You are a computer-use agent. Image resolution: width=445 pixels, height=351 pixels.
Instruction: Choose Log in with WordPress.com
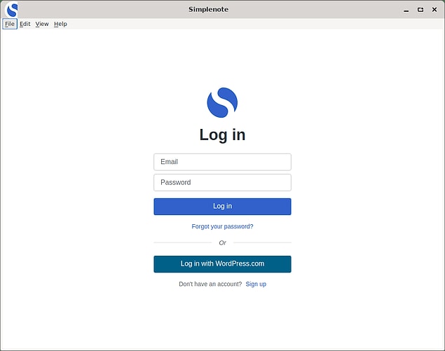(x=222, y=264)
